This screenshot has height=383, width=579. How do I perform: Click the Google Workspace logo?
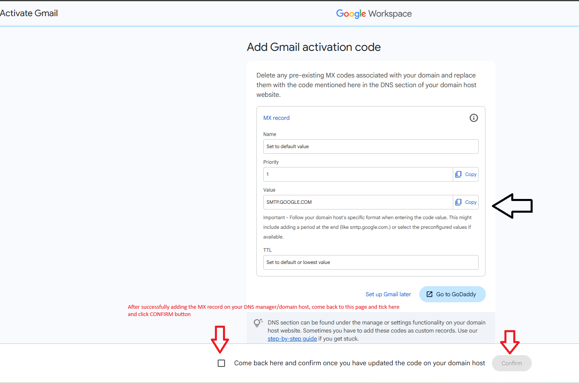click(374, 14)
